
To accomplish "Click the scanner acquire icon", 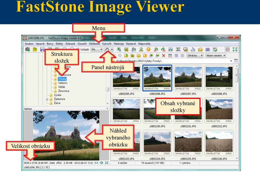I will tap(193, 49).
